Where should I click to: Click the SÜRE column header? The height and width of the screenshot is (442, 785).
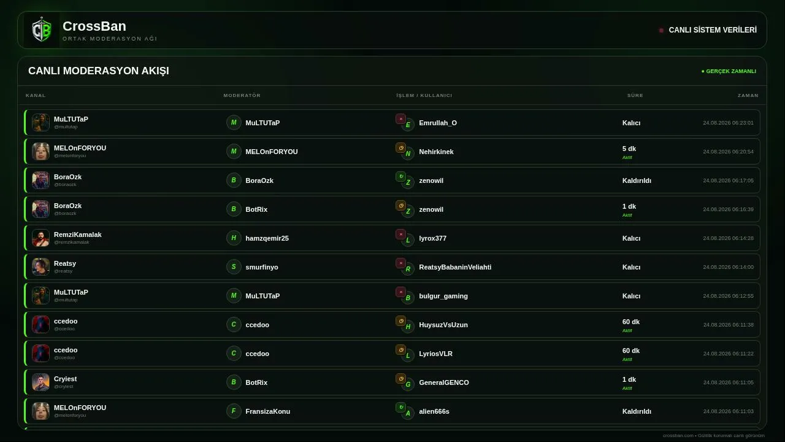pos(635,96)
